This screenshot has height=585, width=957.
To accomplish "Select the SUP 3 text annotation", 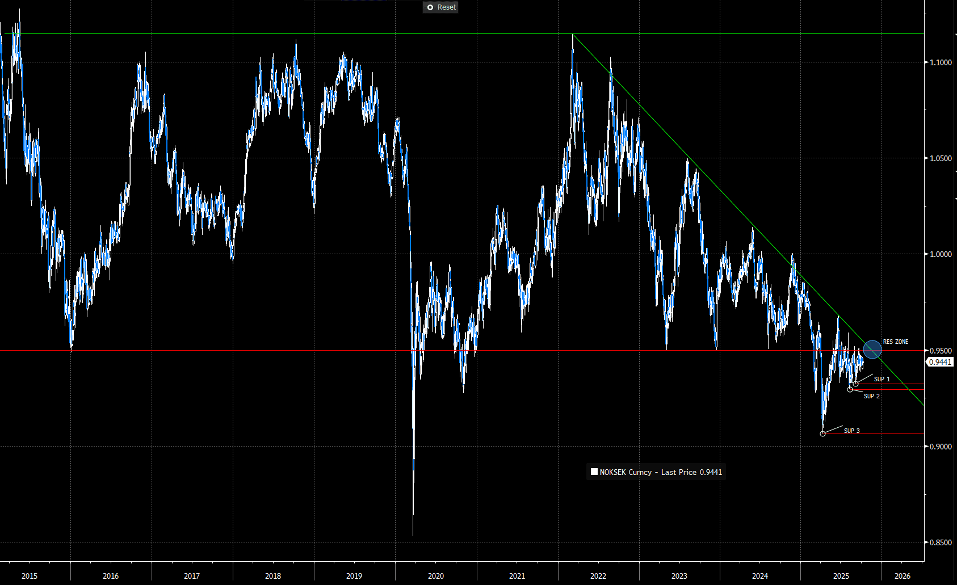I will tap(851, 431).
